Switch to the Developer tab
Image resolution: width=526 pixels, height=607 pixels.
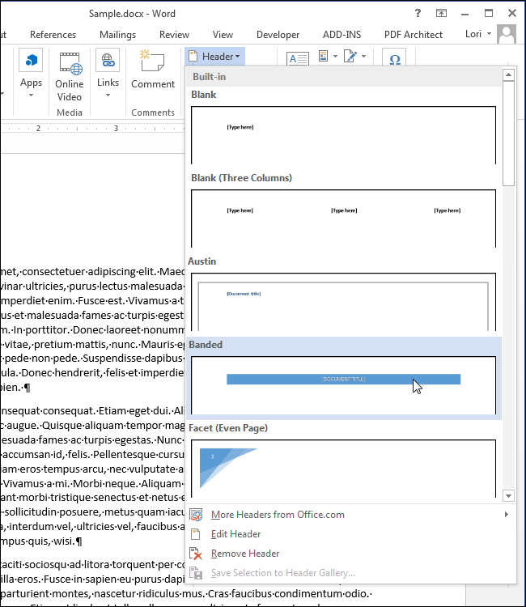(x=278, y=35)
